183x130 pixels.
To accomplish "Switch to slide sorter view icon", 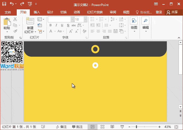I will (102, 127).
